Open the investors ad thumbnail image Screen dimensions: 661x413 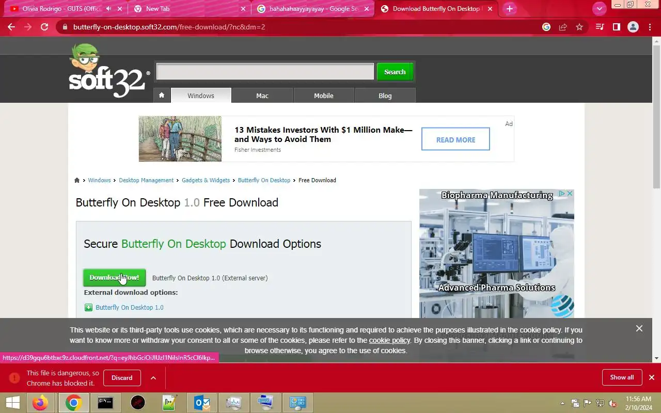(x=180, y=139)
